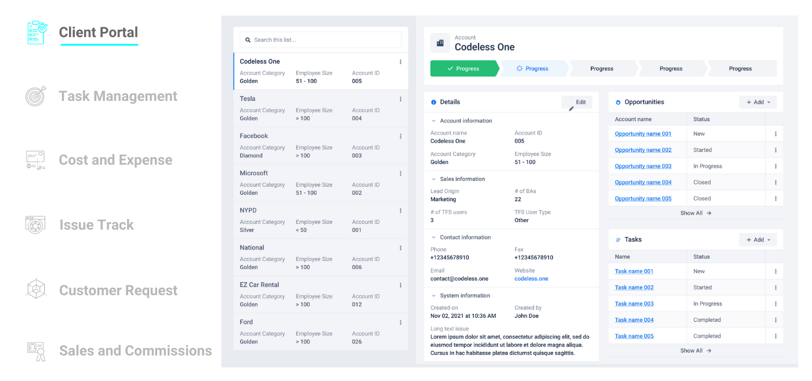Click the Tasks checkmark icon
812x381 pixels.
point(618,240)
